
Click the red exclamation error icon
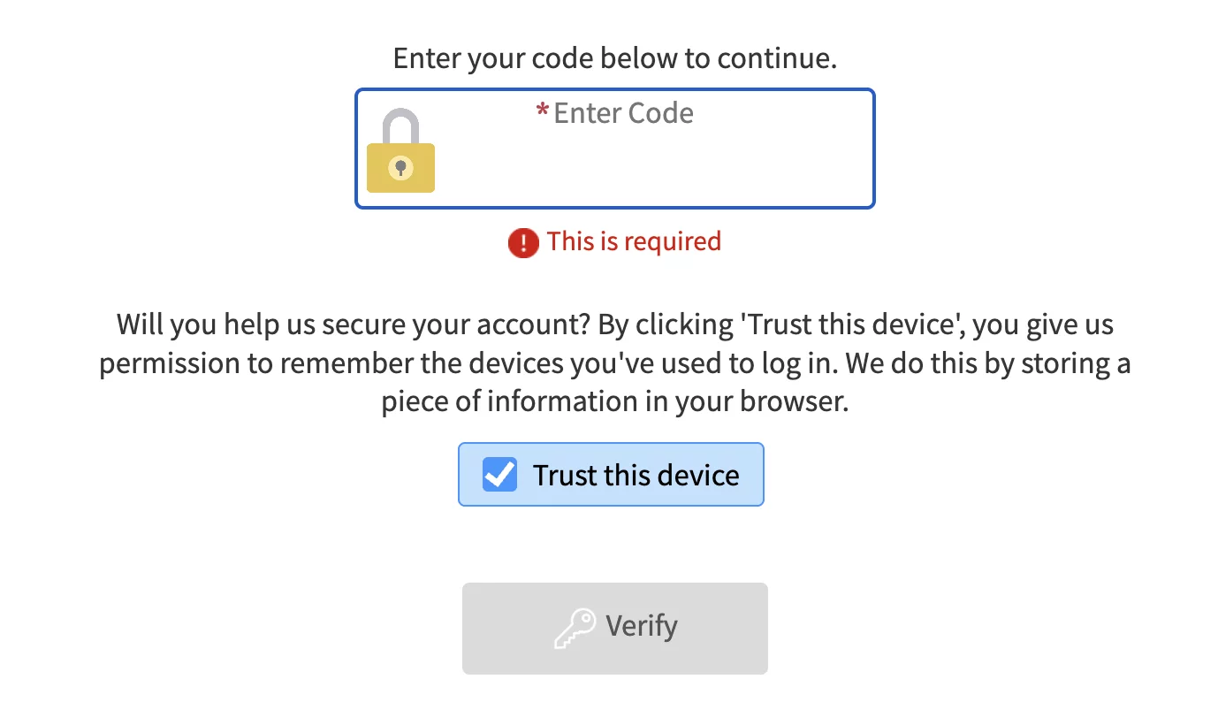coord(523,242)
